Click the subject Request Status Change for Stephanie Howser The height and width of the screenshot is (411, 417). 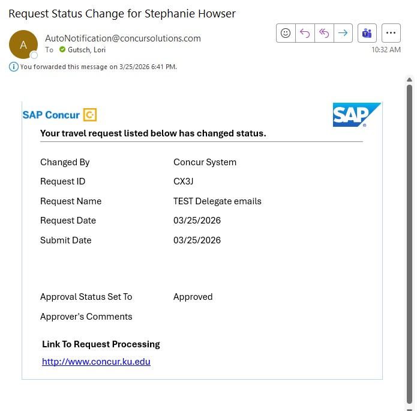[x=122, y=14]
